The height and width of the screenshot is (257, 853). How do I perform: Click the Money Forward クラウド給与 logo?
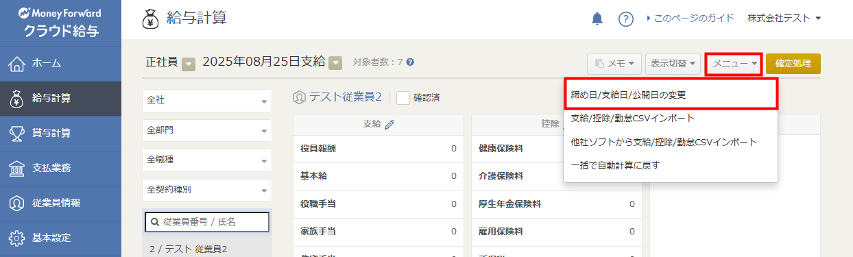pos(60,23)
